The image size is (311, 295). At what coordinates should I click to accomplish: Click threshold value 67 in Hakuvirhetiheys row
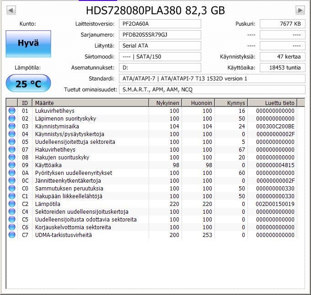pyautogui.click(x=242, y=149)
